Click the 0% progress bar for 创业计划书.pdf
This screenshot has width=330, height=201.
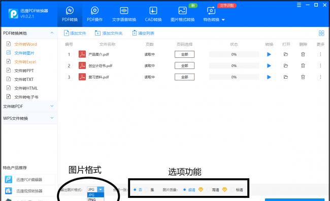[234, 65]
